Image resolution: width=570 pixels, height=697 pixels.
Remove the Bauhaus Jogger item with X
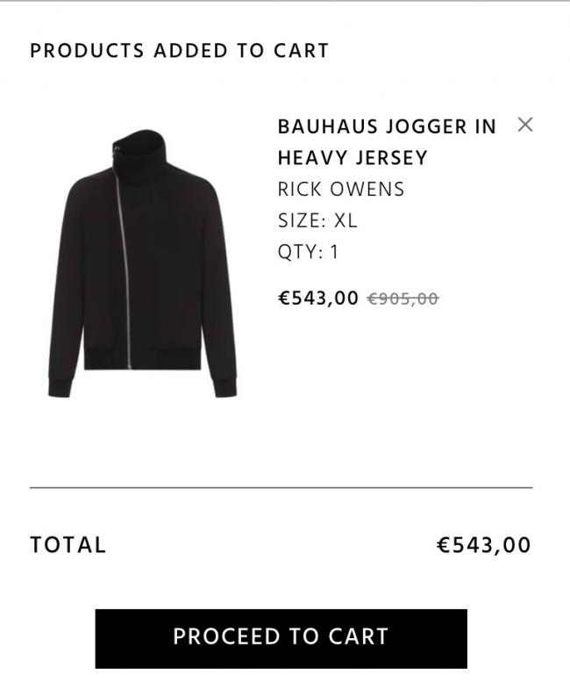click(x=525, y=125)
